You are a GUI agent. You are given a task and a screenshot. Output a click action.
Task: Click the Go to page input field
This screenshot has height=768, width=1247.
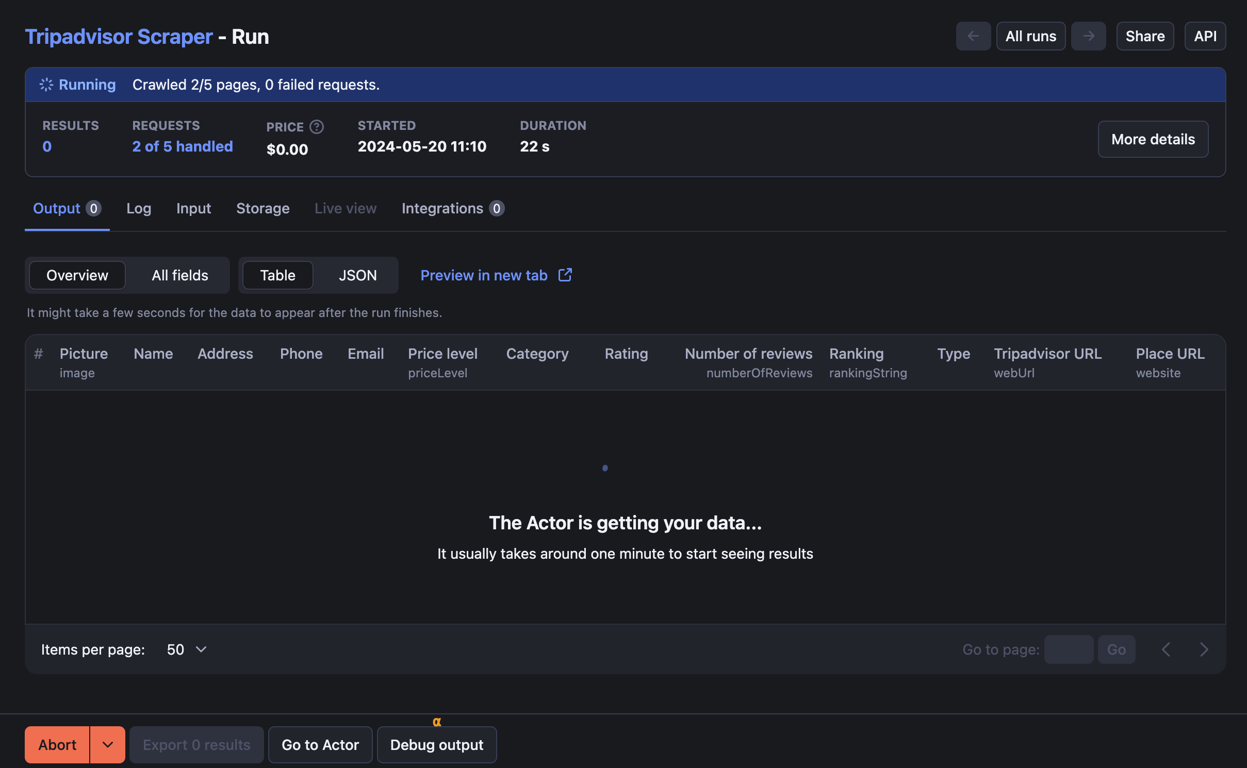(1069, 649)
